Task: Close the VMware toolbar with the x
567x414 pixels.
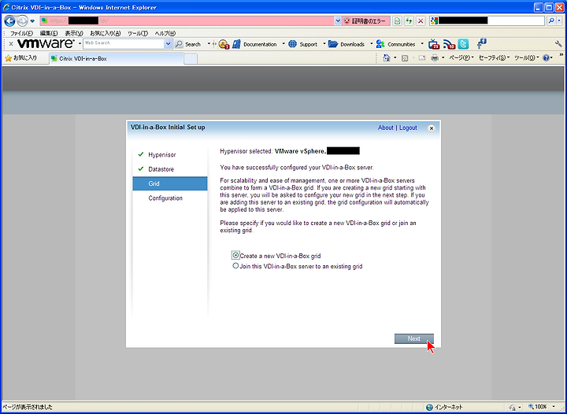Action: pyautogui.click(x=11, y=44)
